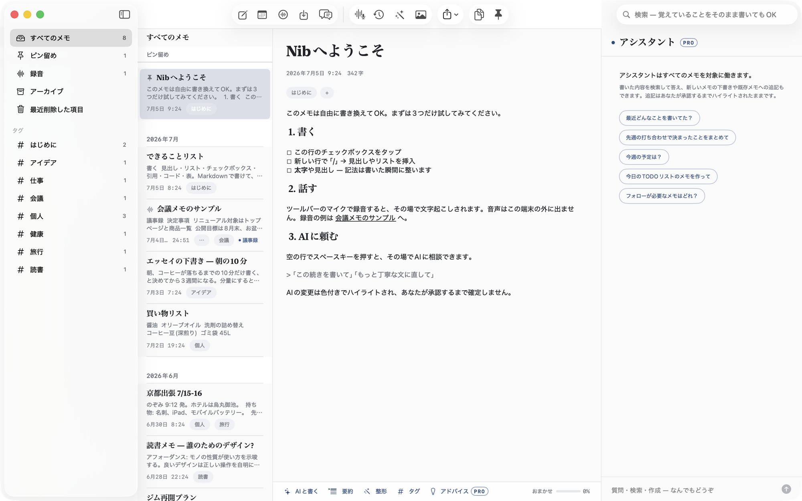Filter by the 会議 tag in sidebar
The image size is (802, 501).
pyautogui.click(x=71, y=198)
